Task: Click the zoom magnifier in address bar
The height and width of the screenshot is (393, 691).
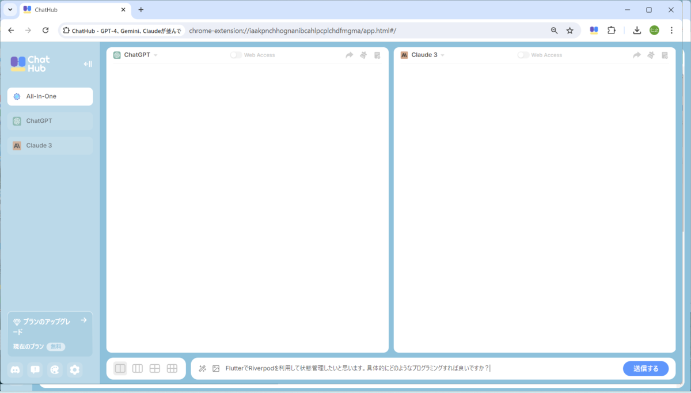Action: tap(554, 31)
